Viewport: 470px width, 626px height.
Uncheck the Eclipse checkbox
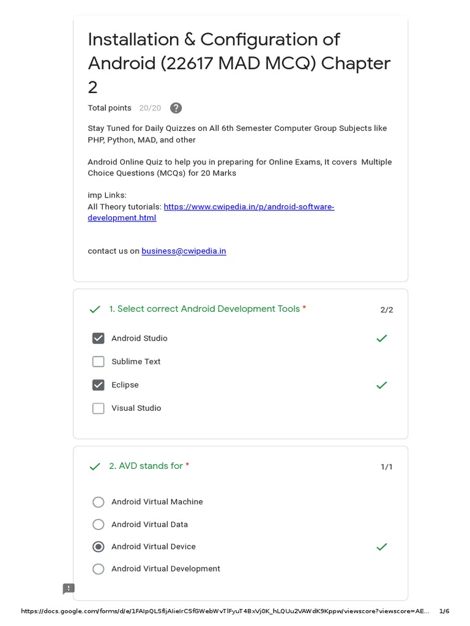tap(99, 385)
